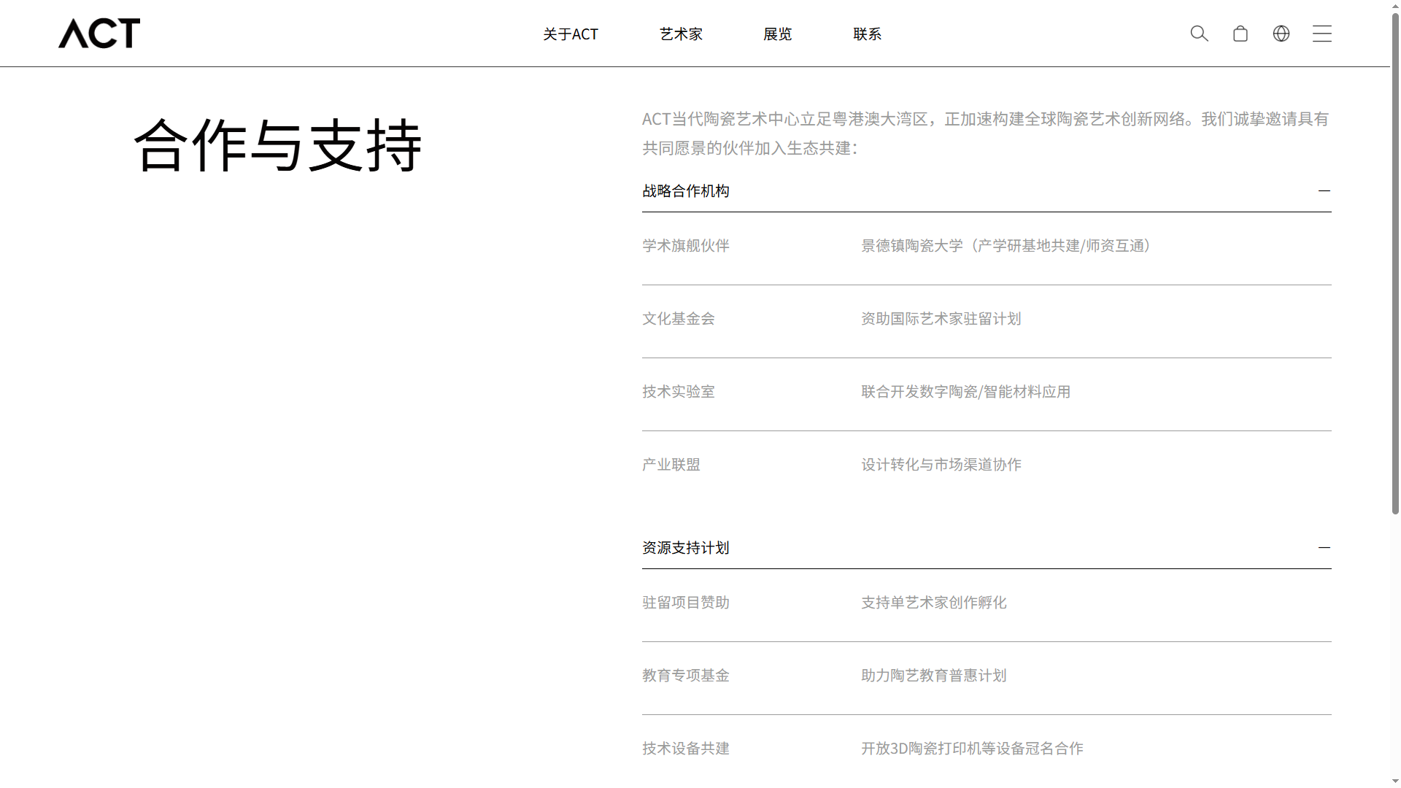Click 联合开发数字陶瓷/智能材料应用 text
The image size is (1401, 788).
point(966,392)
